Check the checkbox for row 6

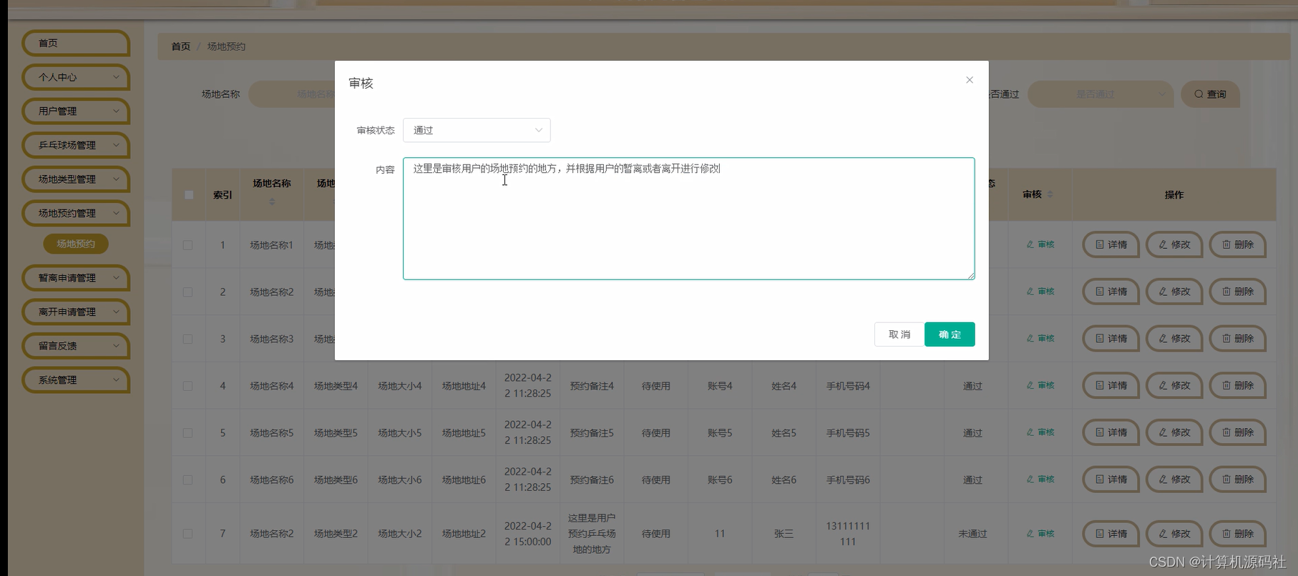click(187, 480)
